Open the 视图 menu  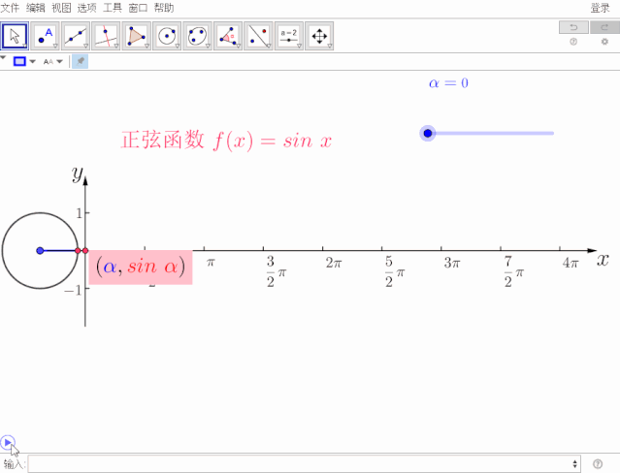[x=61, y=8]
